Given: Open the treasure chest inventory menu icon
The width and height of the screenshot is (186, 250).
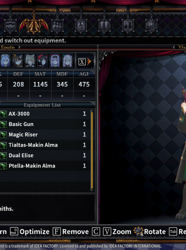Looking at the screenshot, I should [x=10, y=26].
